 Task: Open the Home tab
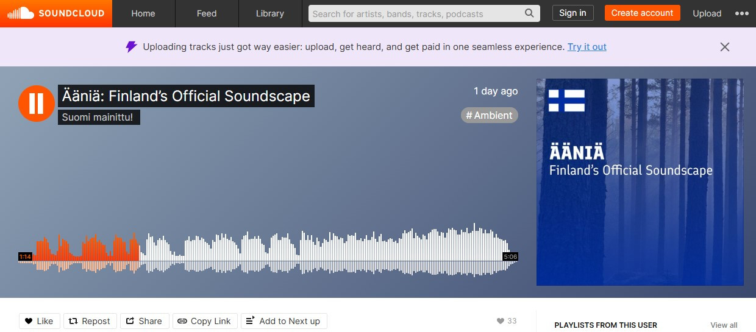coord(143,13)
